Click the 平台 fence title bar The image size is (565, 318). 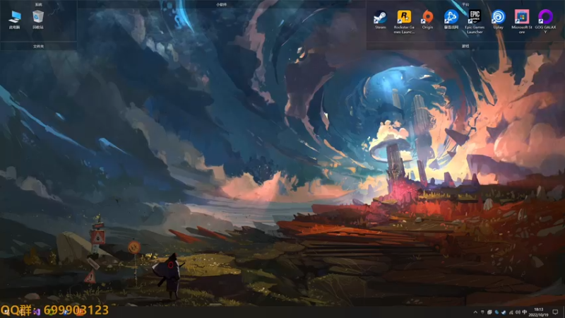click(x=465, y=4)
